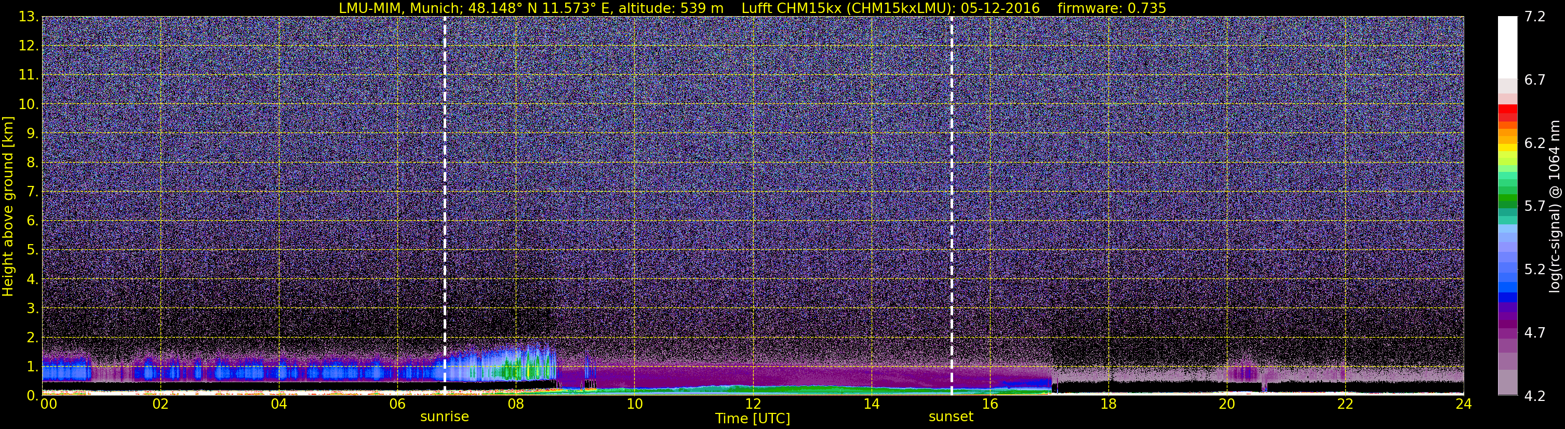This screenshot has height=429, width=1565.
Task: Click the x-axis tick label '22'
Action: click(x=1345, y=404)
